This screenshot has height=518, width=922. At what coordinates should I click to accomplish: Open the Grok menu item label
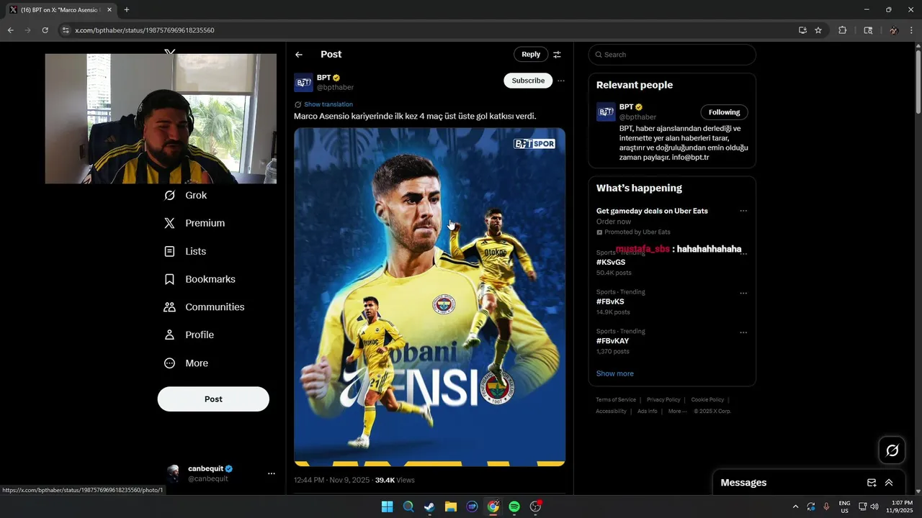196,196
